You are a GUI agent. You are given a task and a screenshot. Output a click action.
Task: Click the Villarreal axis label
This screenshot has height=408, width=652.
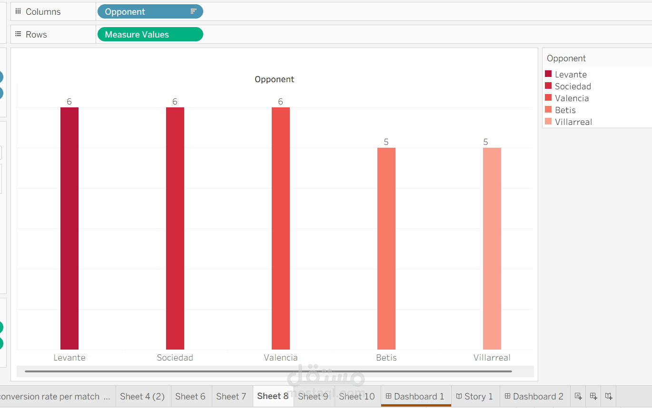pyautogui.click(x=492, y=358)
